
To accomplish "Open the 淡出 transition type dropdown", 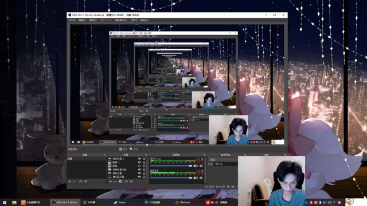I will [223, 160].
